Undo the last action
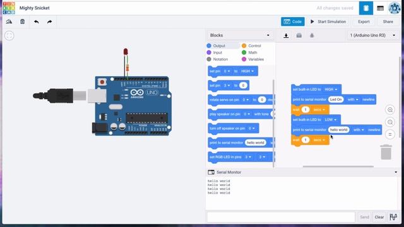The image size is (404, 227). point(37,21)
